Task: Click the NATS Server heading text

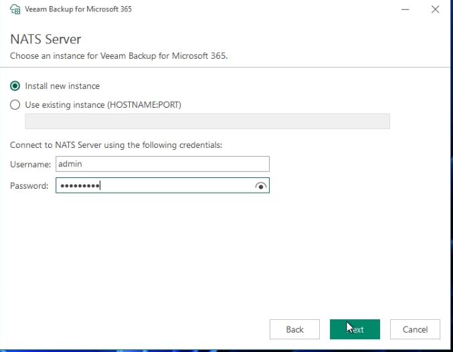Action: [x=46, y=39]
